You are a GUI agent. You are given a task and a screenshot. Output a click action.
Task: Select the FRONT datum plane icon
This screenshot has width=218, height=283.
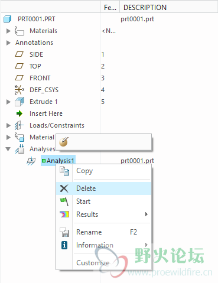[x=19, y=78]
